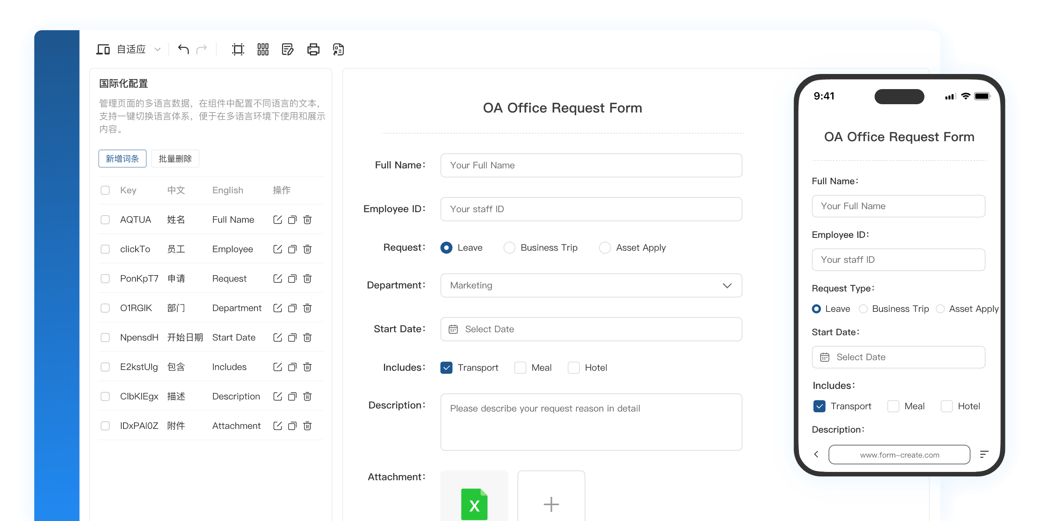Screen dimensions: 1039x521
Task: Check the IDxPAl0Z row checkbox
Action: point(105,425)
